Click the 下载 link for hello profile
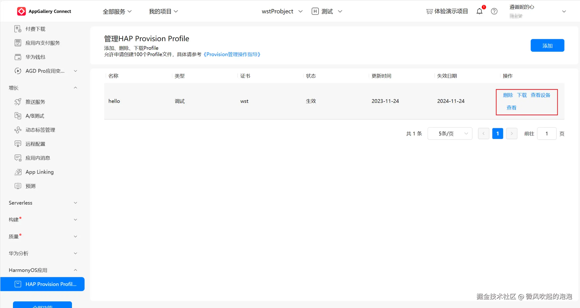 click(x=522, y=95)
